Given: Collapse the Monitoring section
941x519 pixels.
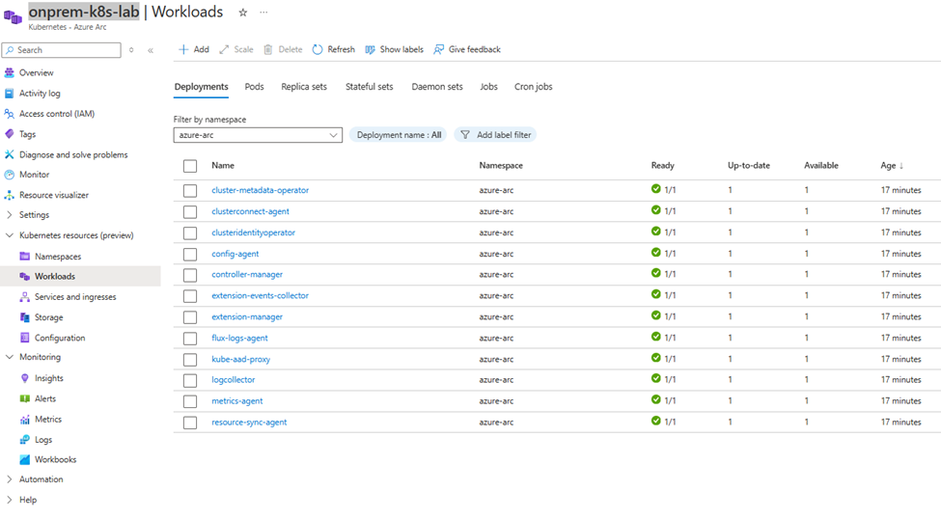Looking at the screenshot, I should (x=9, y=357).
